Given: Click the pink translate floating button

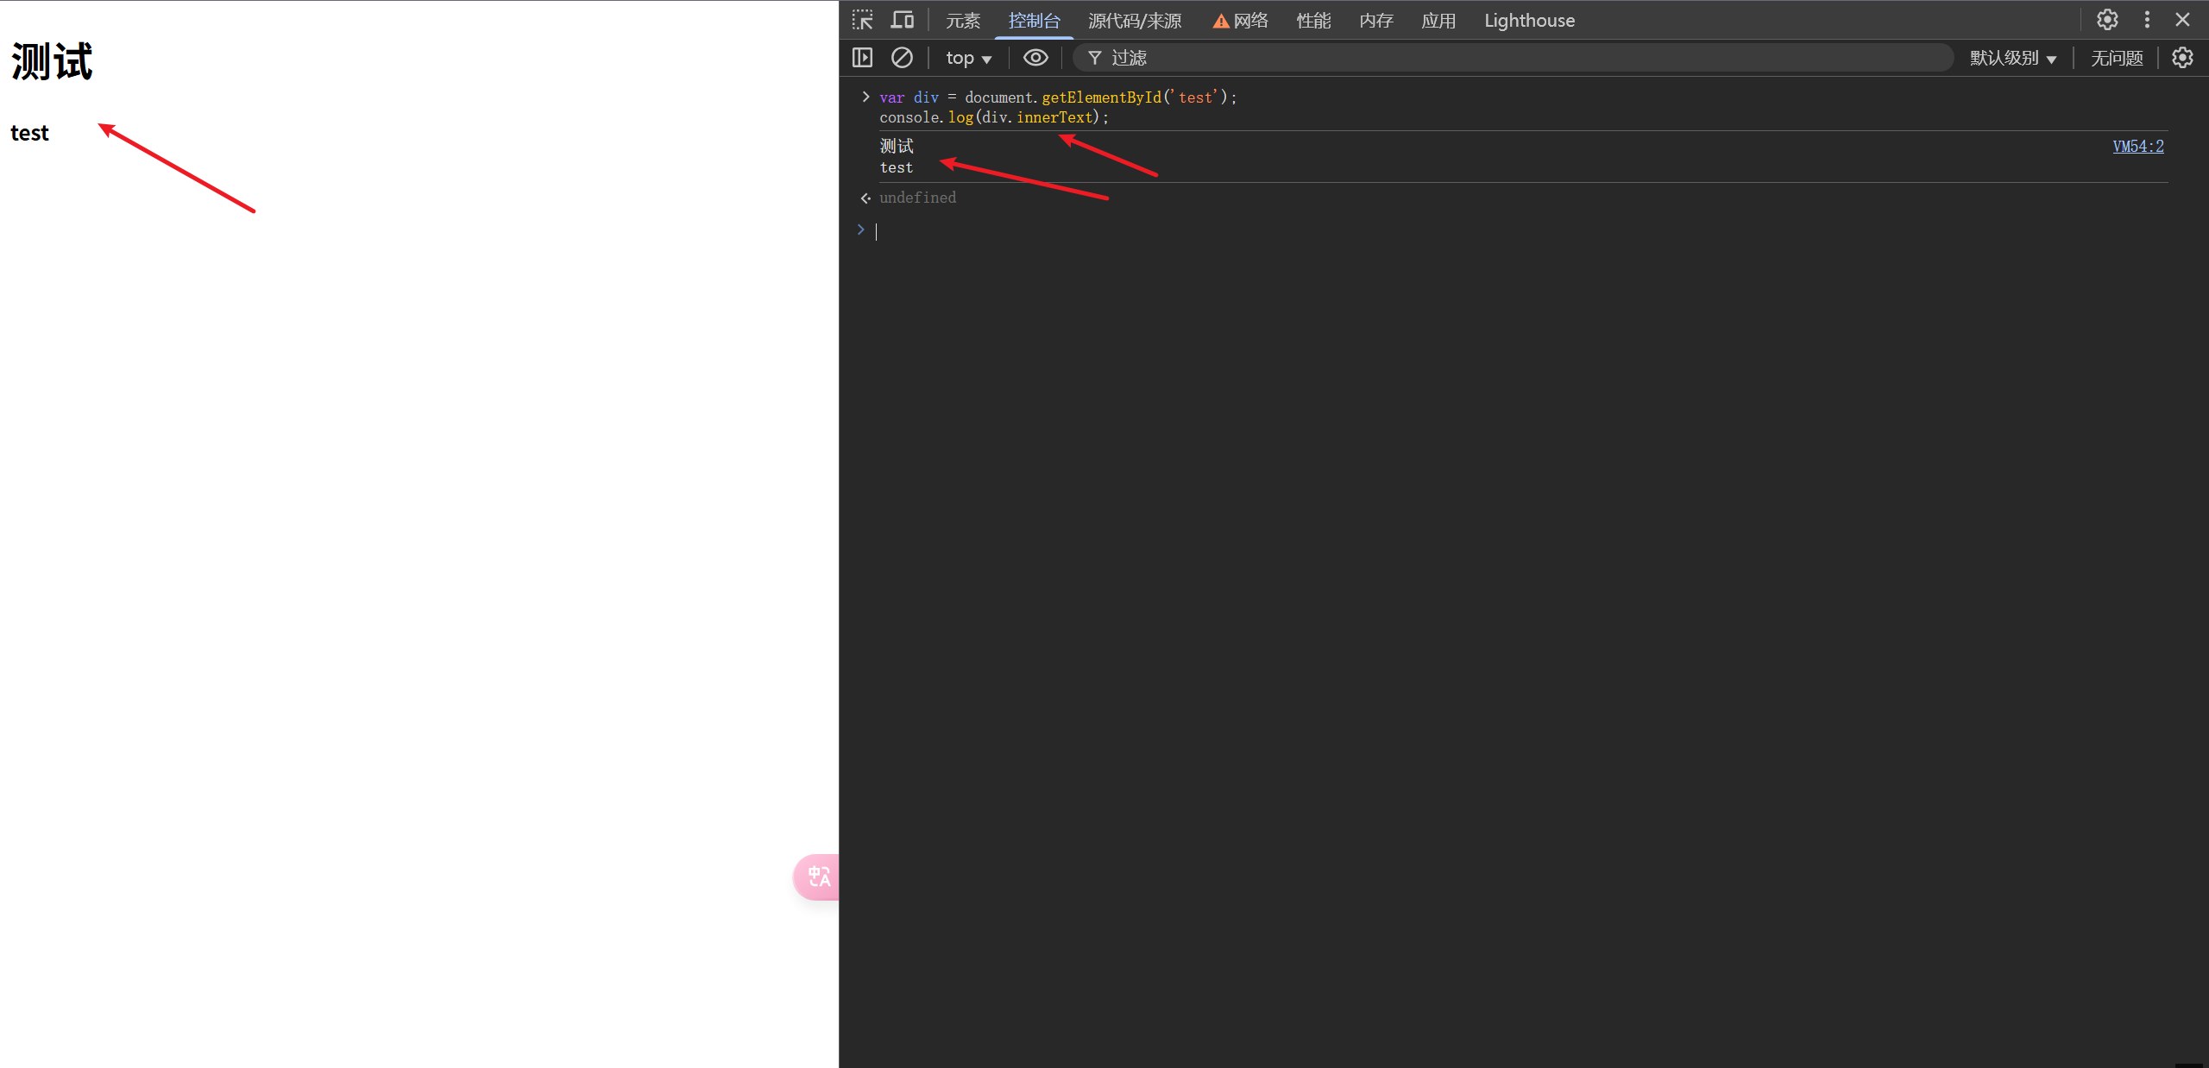Looking at the screenshot, I should (817, 877).
